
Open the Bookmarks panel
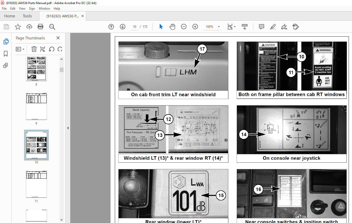click(6, 54)
